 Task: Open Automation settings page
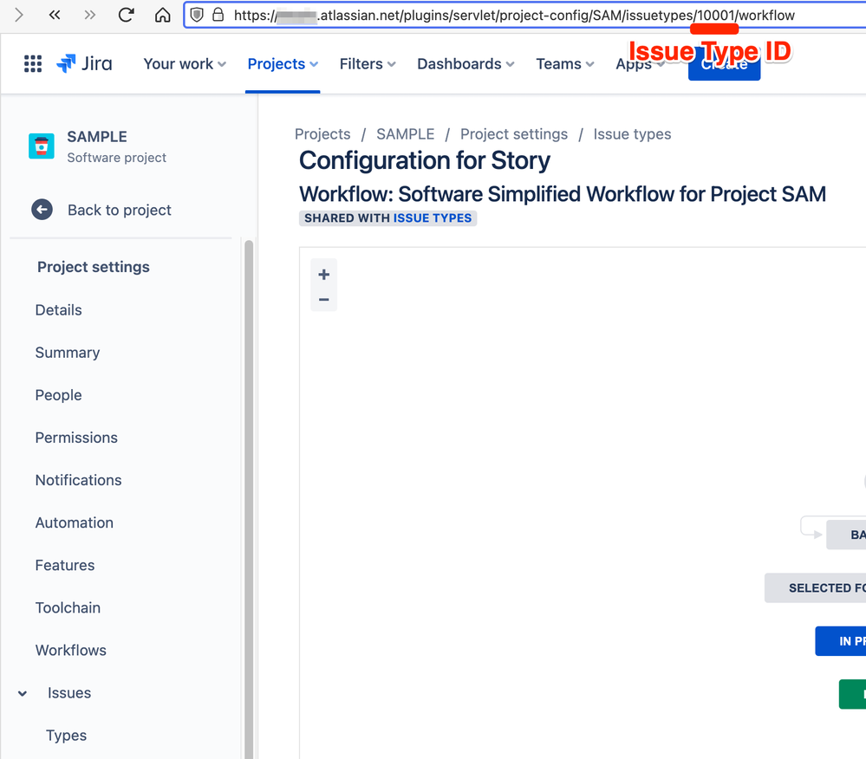tap(74, 522)
